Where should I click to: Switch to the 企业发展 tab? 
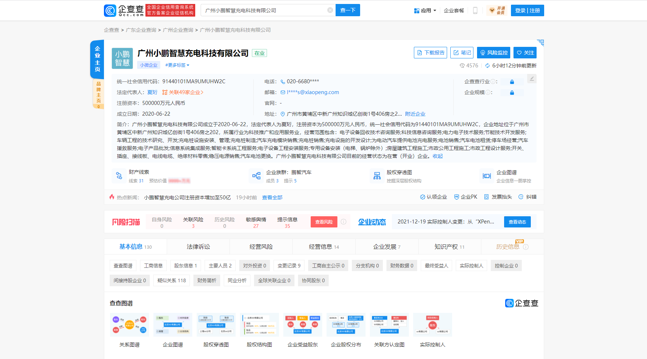(x=387, y=247)
